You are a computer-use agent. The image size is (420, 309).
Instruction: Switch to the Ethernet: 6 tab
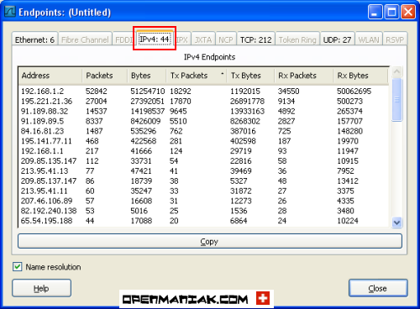pyautogui.click(x=34, y=39)
